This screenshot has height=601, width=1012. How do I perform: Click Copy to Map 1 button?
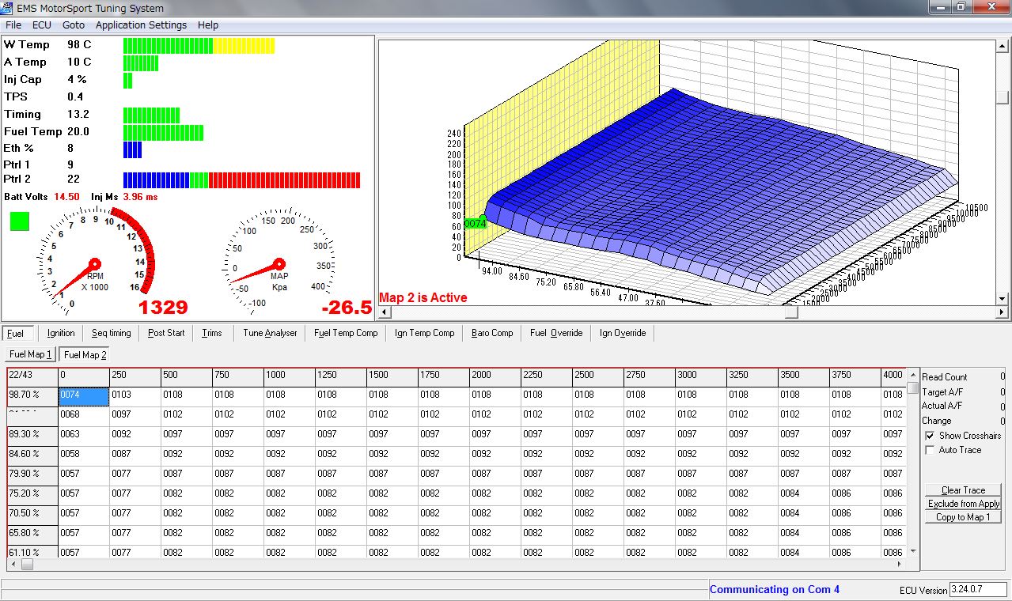963,517
